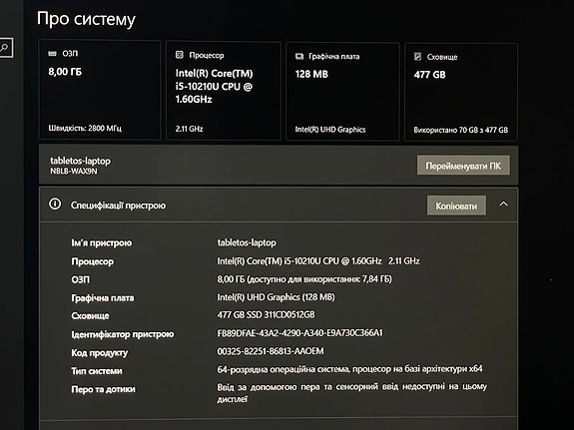Screen dimensions: 574x430
Task: Select the product code 00325-82251-86813-AAOEM
Action: pyautogui.click(x=271, y=351)
